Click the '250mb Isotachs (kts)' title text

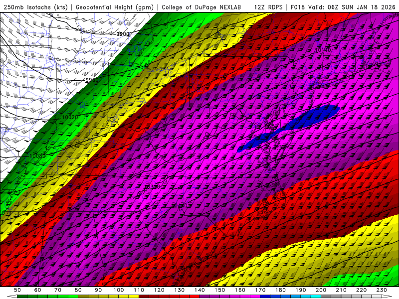coord(36,7)
